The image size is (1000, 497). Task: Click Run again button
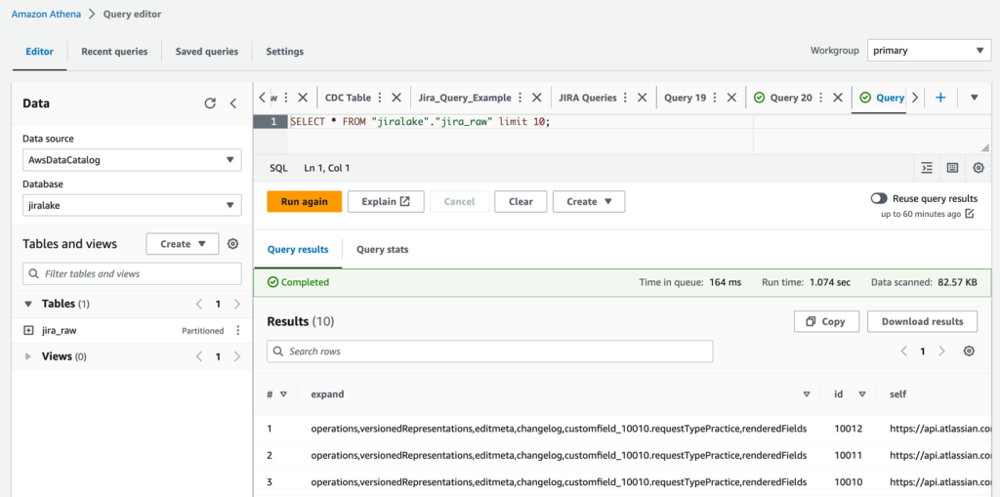click(305, 201)
